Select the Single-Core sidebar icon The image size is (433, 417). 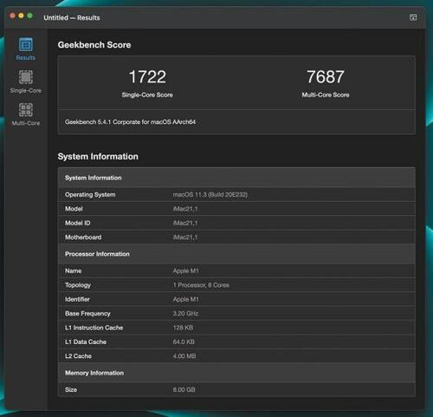26,77
